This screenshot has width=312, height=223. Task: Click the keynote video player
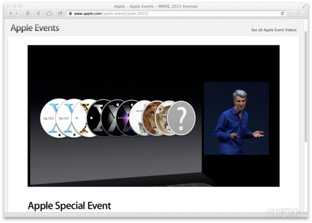153,116
